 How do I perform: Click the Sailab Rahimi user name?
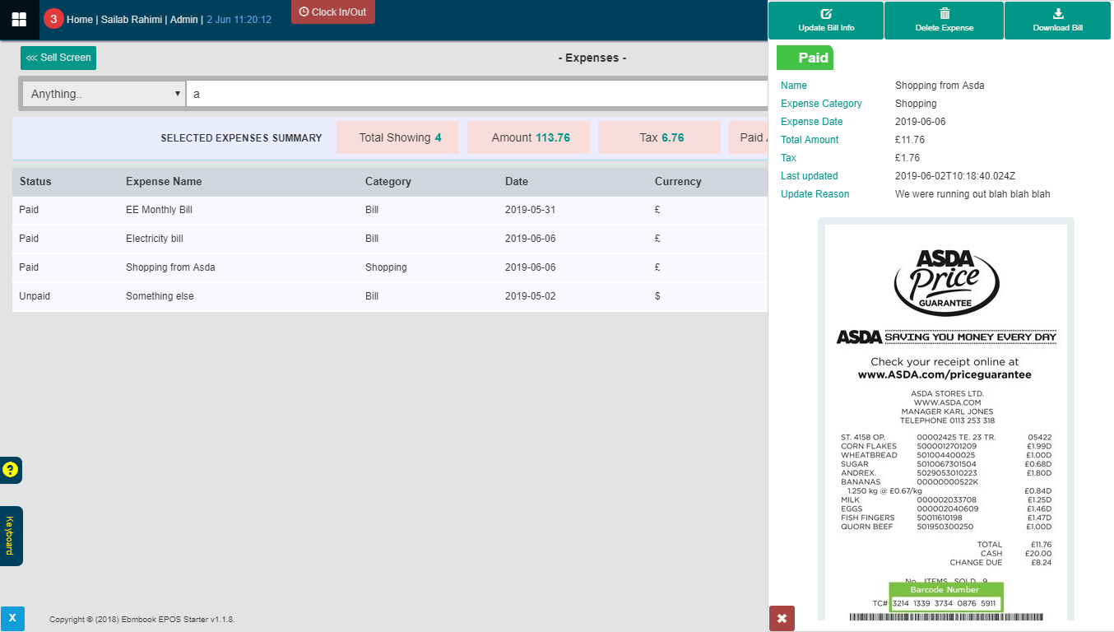(x=132, y=20)
